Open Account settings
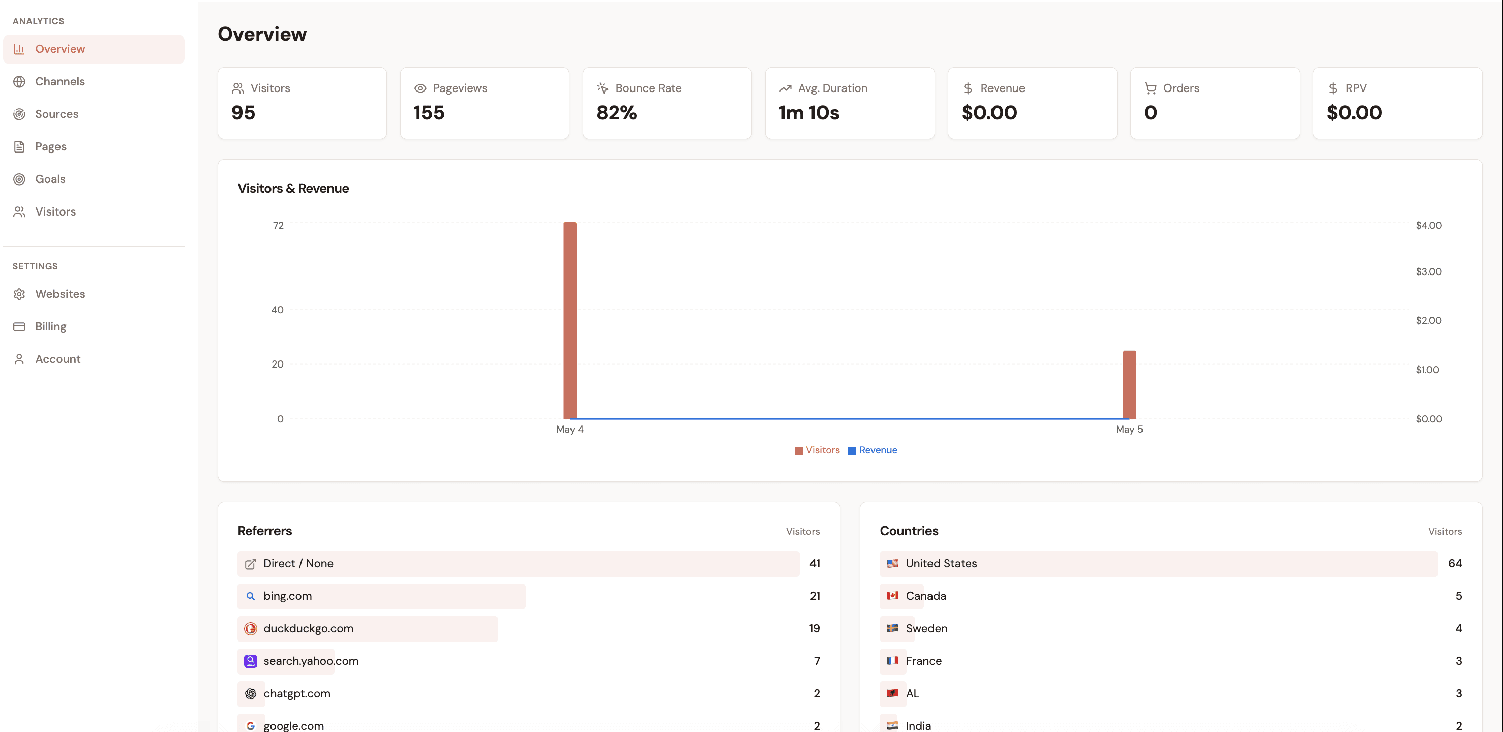 [94, 359]
